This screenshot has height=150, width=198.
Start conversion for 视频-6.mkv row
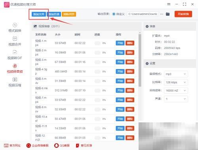coord(120,90)
